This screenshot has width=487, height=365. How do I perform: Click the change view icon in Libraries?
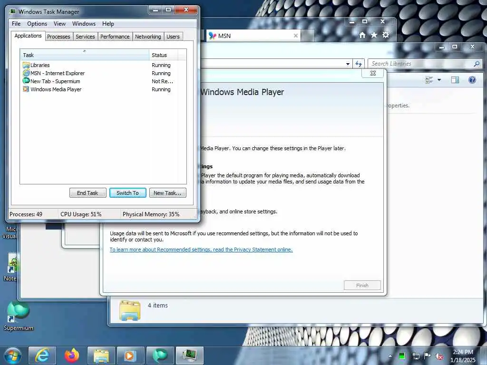coord(429,80)
